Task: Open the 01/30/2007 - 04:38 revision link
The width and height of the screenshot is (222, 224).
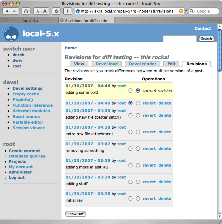Action: pos(88,127)
